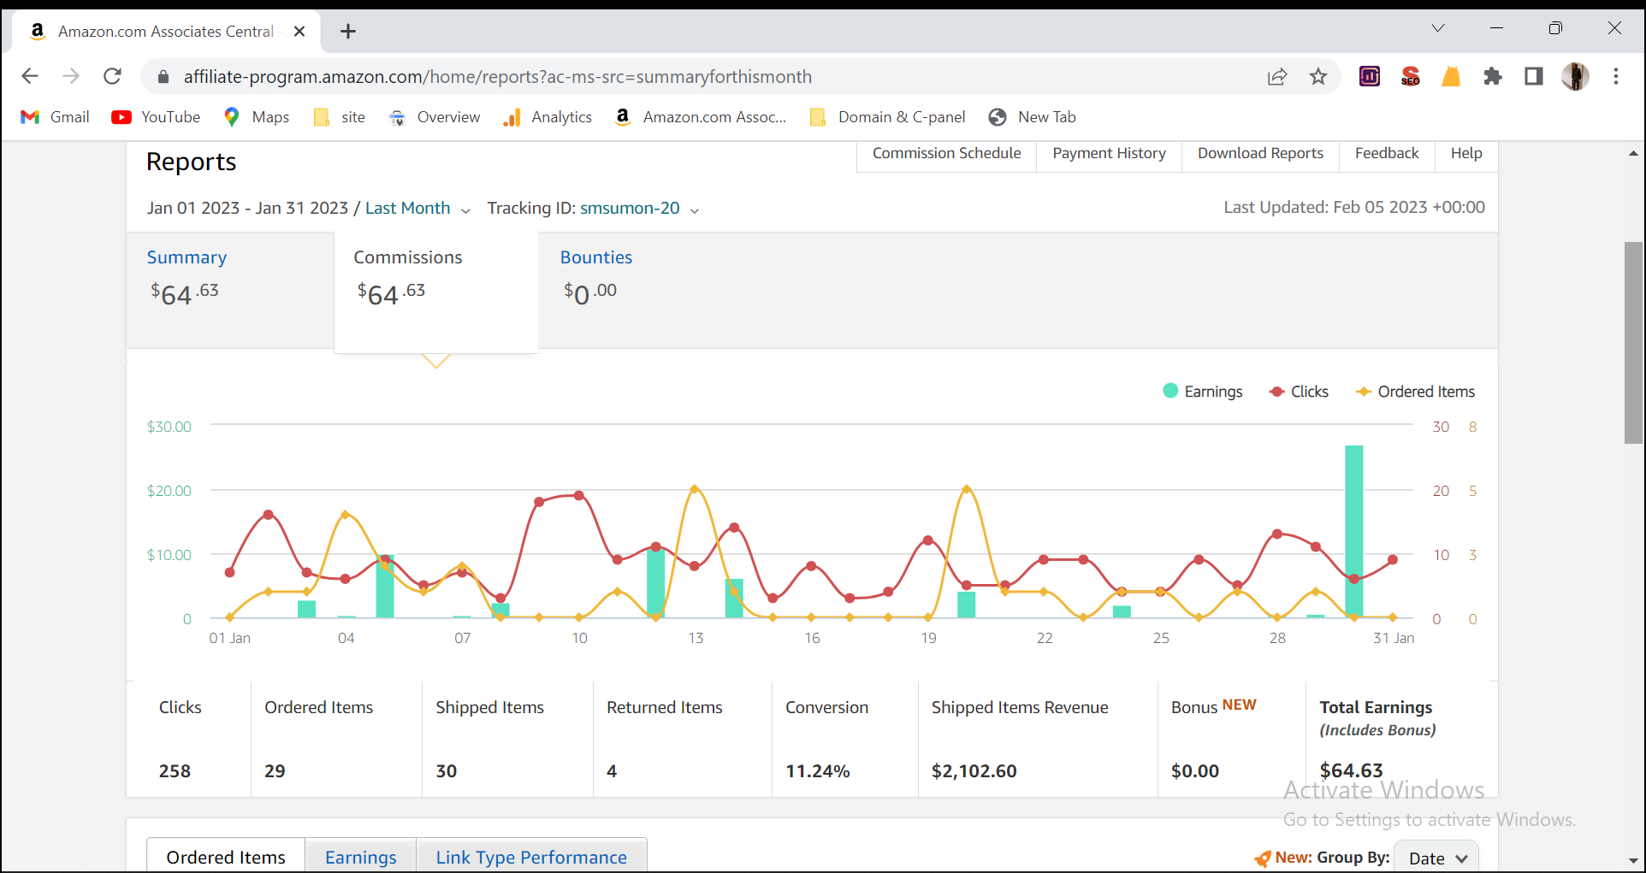This screenshot has height=873, width=1646.
Task: Click the share page icon in address bar
Action: point(1277,77)
